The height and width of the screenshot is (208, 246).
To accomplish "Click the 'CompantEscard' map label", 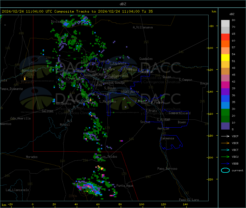I will 180,113.
